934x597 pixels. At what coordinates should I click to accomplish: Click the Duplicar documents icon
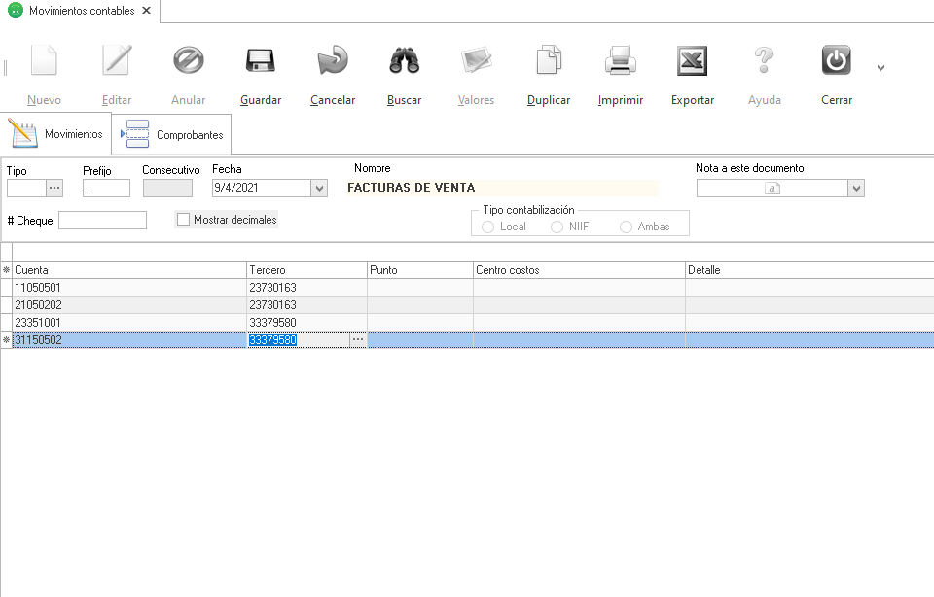(x=549, y=62)
